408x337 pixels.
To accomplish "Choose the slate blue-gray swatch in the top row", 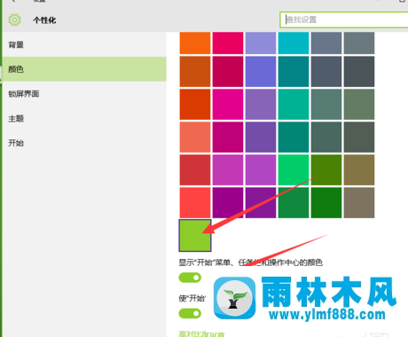I will [x=326, y=43].
